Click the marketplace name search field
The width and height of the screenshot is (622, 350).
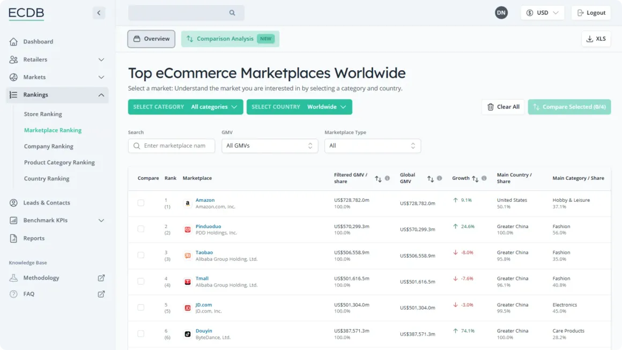point(172,146)
